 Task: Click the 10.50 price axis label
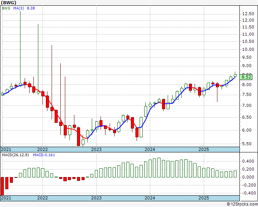248,41
